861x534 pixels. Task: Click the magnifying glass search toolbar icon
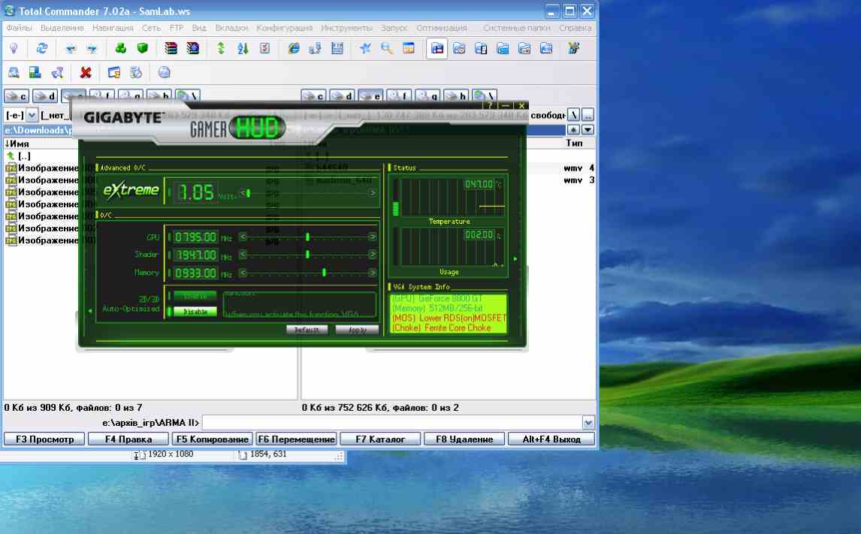click(387, 49)
